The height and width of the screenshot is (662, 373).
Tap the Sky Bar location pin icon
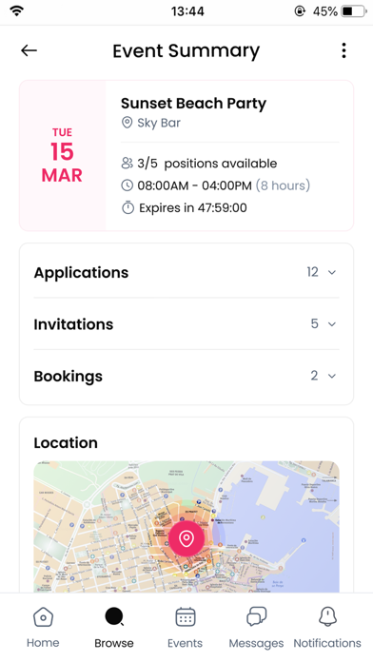[x=127, y=123]
